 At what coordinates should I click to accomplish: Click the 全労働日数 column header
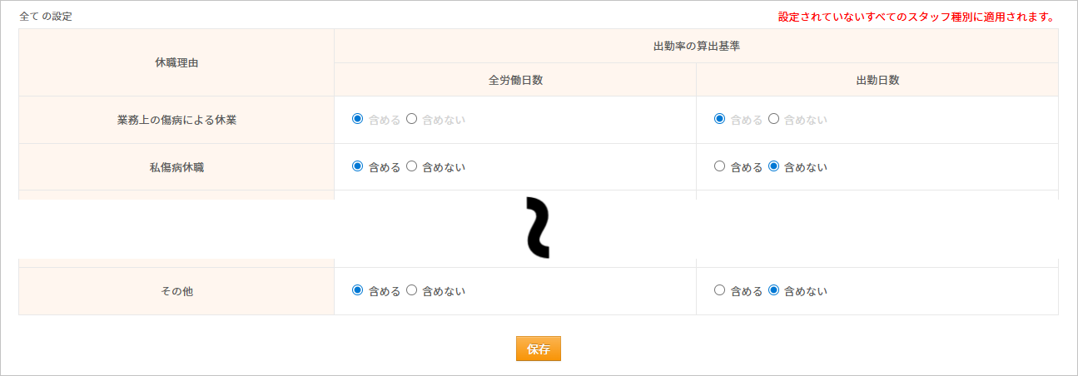click(x=515, y=80)
